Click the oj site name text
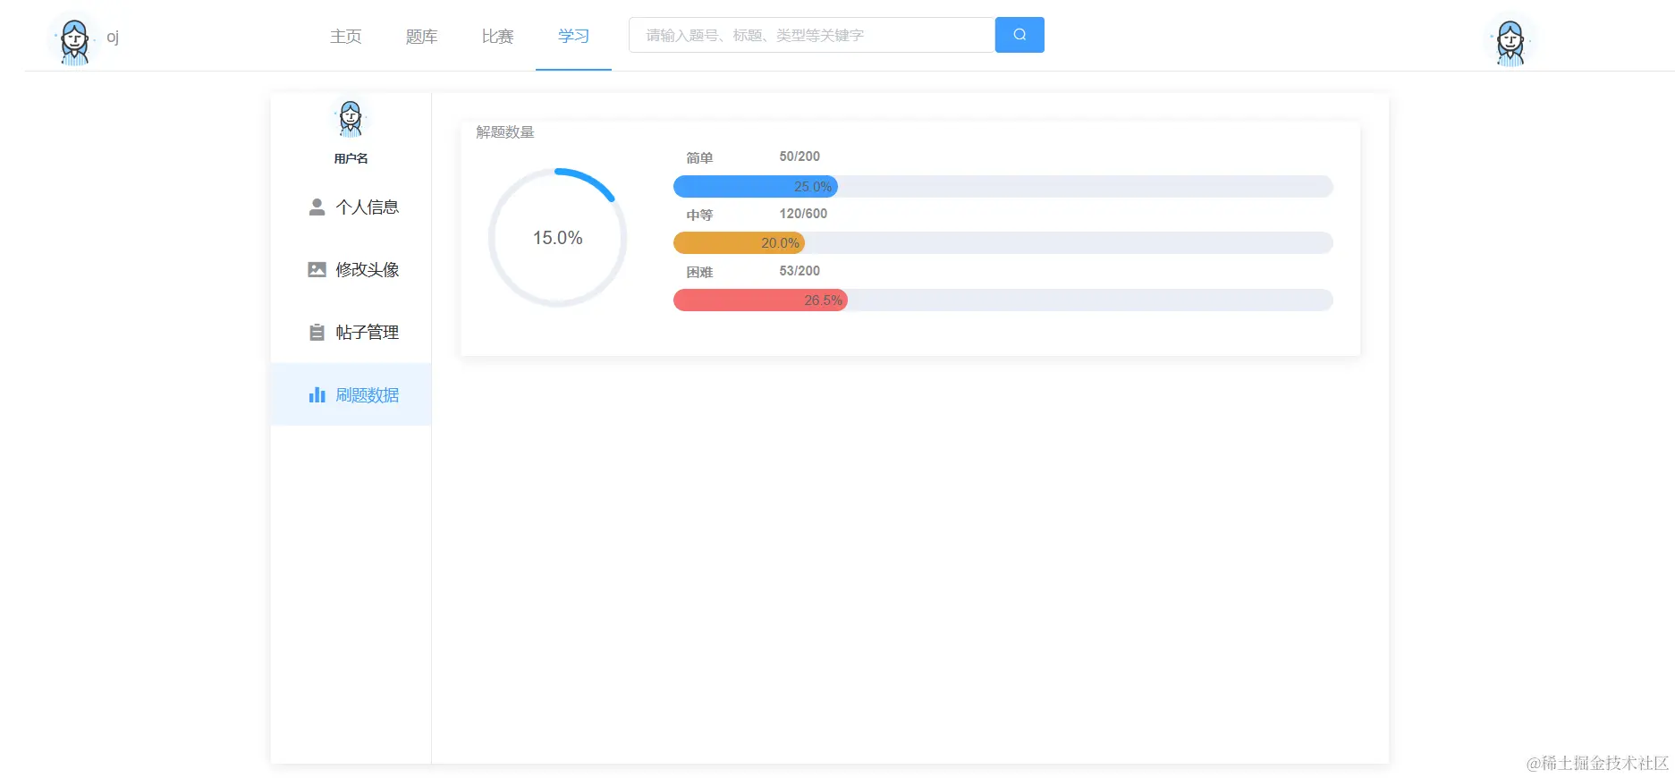 coord(113,37)
